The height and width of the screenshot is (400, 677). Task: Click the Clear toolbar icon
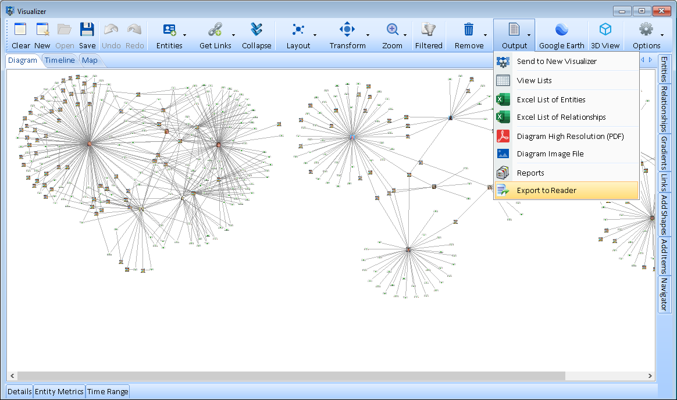[20, 29]
